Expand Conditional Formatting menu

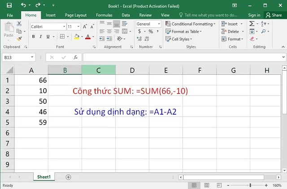pyautogui.click(x=191, y=24)
